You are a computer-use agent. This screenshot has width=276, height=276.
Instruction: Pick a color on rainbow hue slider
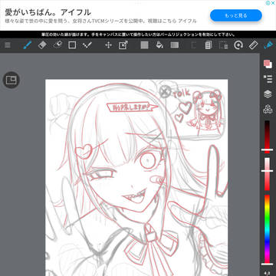click(267, 230)
